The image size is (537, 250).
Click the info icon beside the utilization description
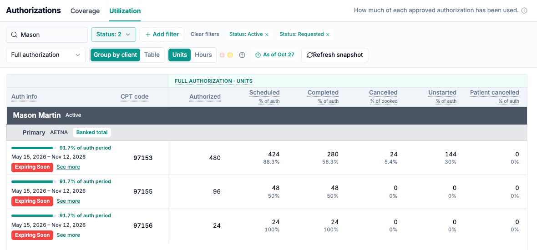pyautogui.click(x=524, y=10)
